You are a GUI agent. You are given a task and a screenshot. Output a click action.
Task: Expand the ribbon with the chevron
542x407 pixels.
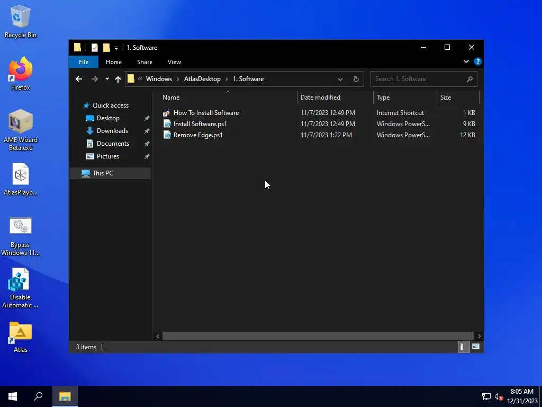tap(466, 61)
